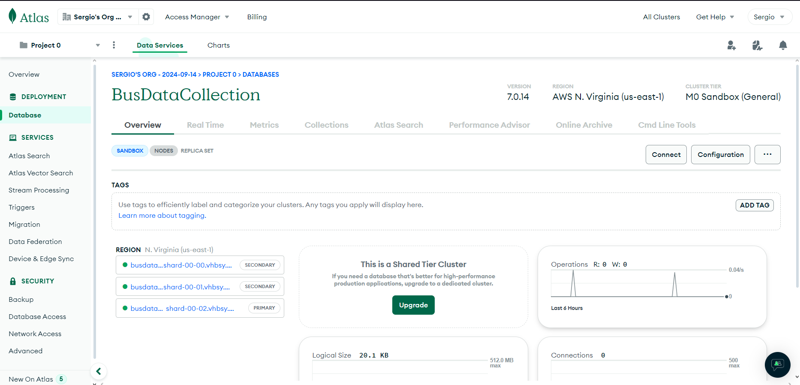Open the Performance Advisor tab
The image size is (800, 385).
pos(490,125)
